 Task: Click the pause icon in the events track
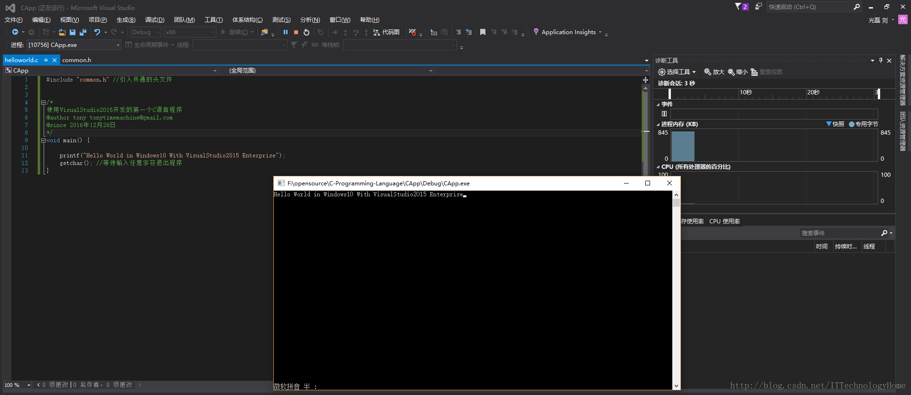coord(664,114)
